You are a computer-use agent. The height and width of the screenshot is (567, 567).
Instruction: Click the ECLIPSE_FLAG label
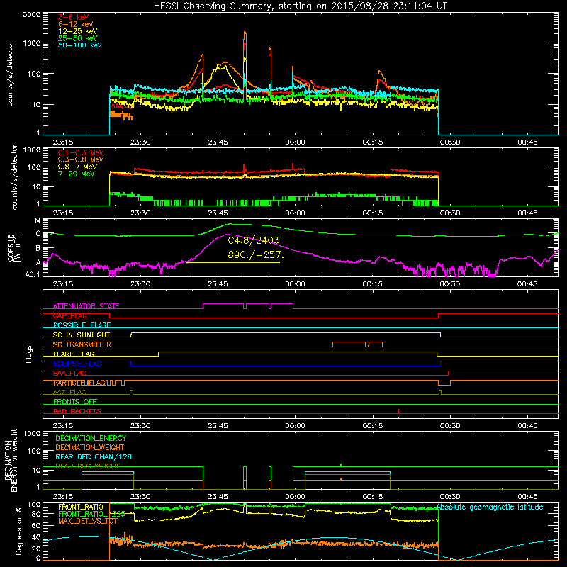tap(77, 364)
